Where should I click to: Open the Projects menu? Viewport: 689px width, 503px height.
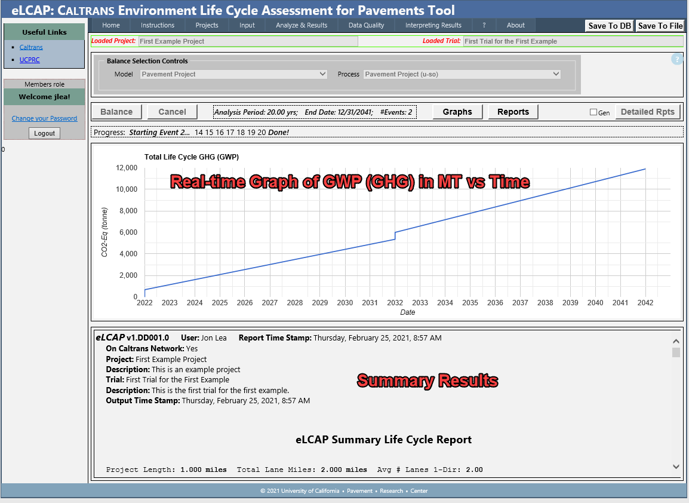[207, 25]
